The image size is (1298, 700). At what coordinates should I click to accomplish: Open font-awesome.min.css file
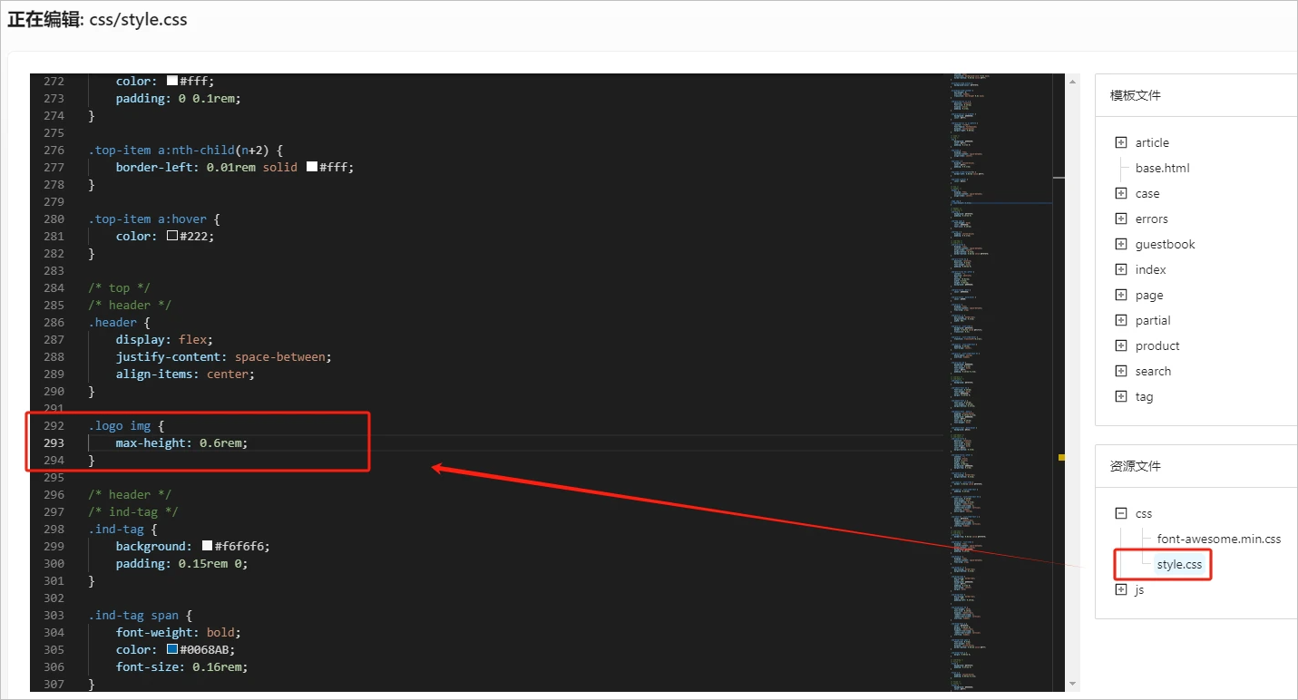(1219, 539)
